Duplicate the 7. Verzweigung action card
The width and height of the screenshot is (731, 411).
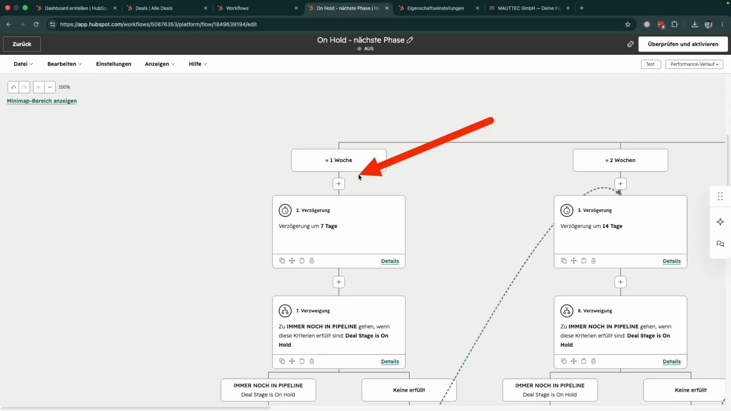click(x=282, y=361)
